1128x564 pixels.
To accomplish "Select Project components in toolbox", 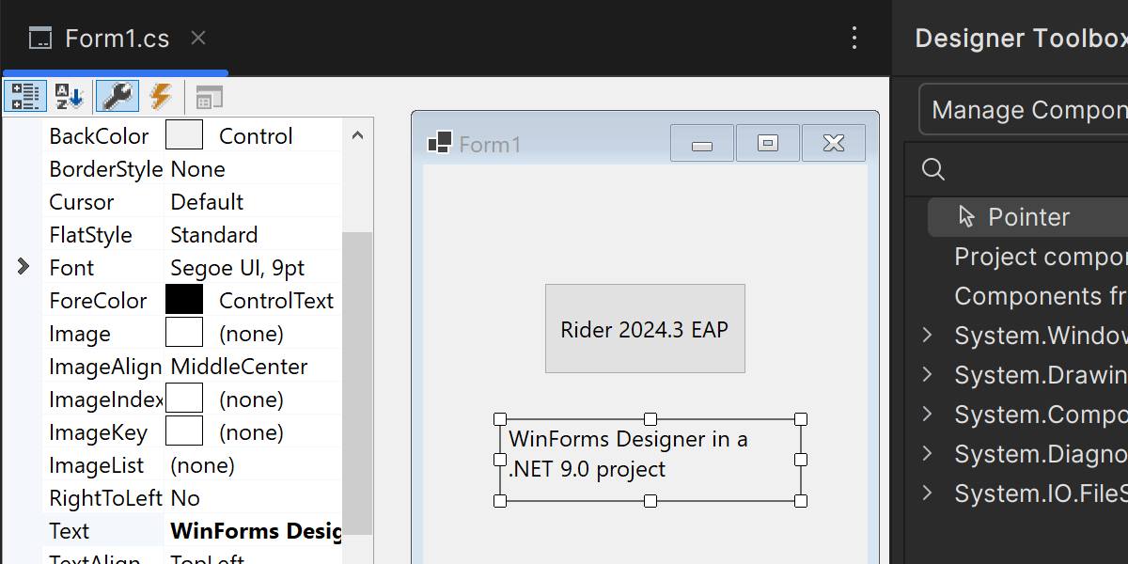I will click(1039, 257).
